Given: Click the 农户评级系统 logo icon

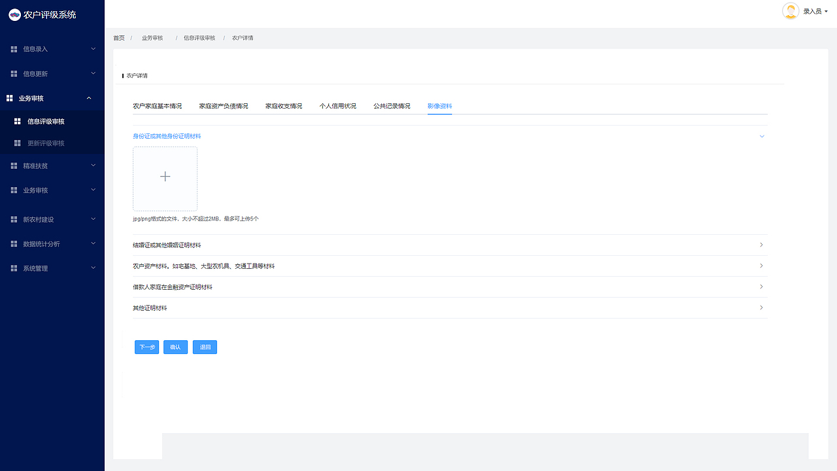Looking at the screenshot, I should tap(14, 14).
